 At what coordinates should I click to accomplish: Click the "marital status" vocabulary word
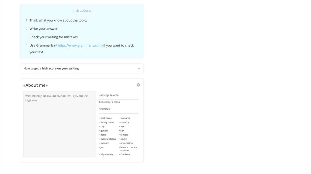(x=108, y=139)
